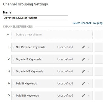Grab drag handle of Not Provided Keywords
Viewport: 104px width, 102px height.
click(13, 47)
